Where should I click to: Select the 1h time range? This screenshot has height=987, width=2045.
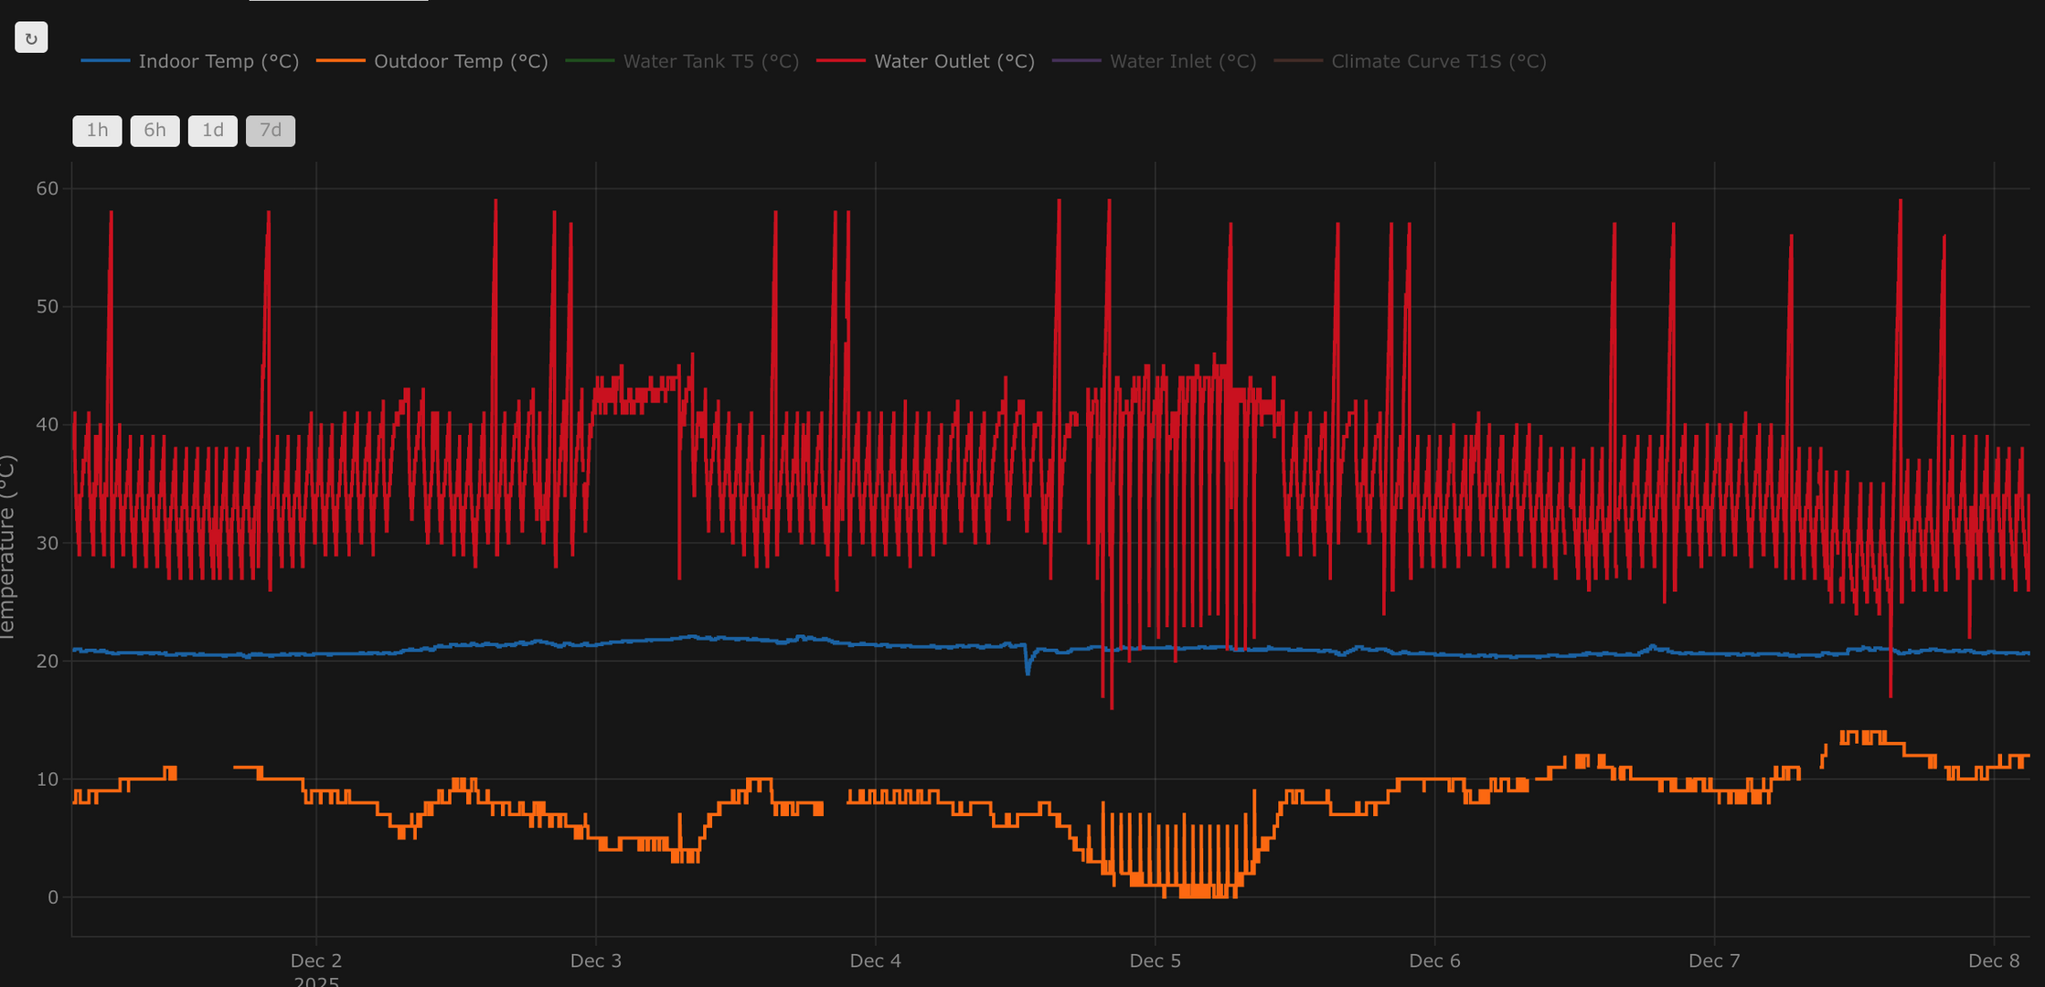[x=97, y=131]
